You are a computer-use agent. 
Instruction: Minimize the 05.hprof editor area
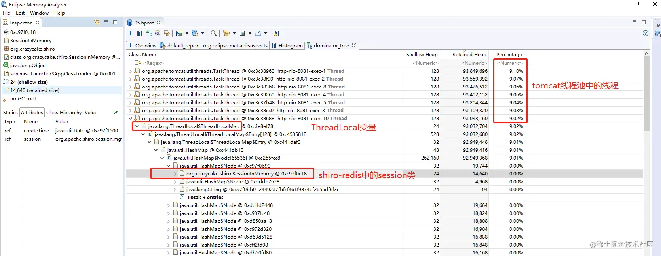tap(634, 21)
